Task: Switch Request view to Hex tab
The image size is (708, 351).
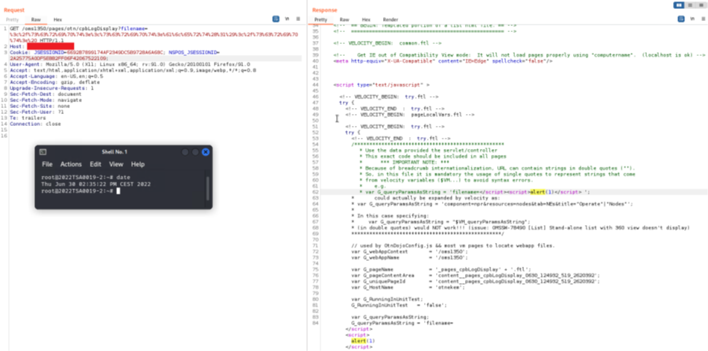Action: tap(58, 20)
